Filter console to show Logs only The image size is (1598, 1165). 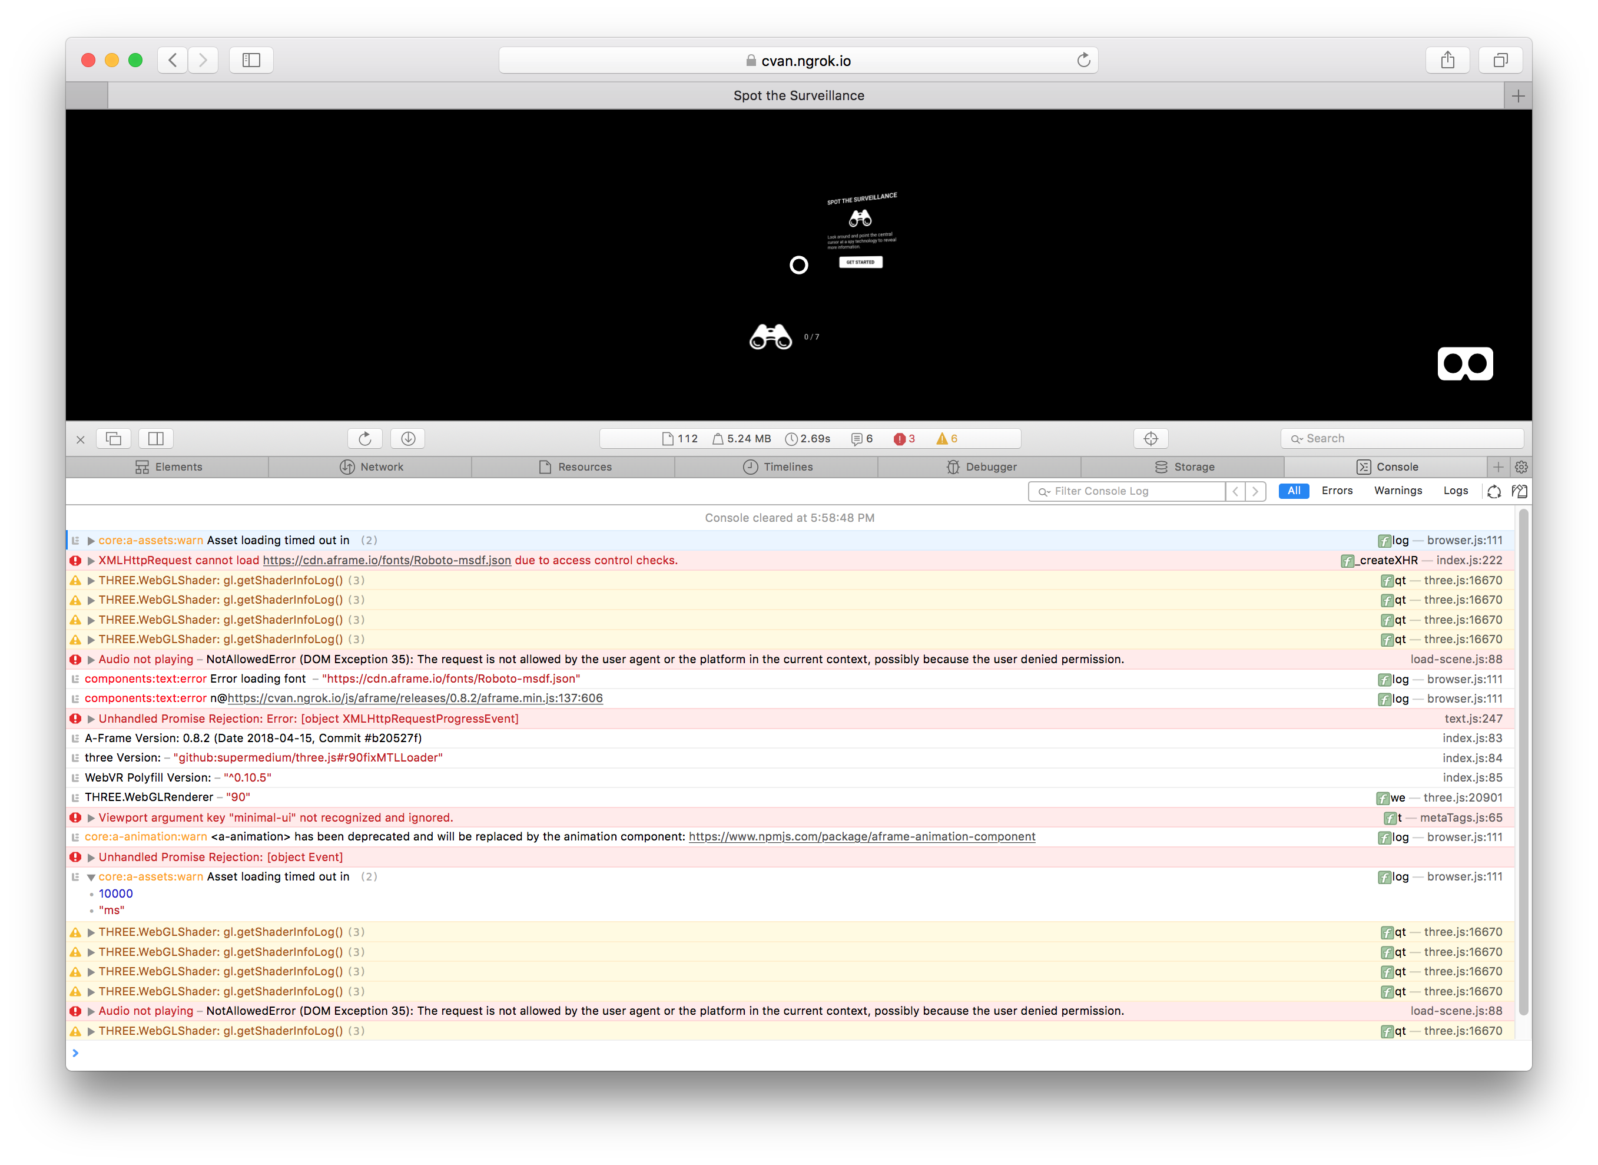(x=1455, y=491)
